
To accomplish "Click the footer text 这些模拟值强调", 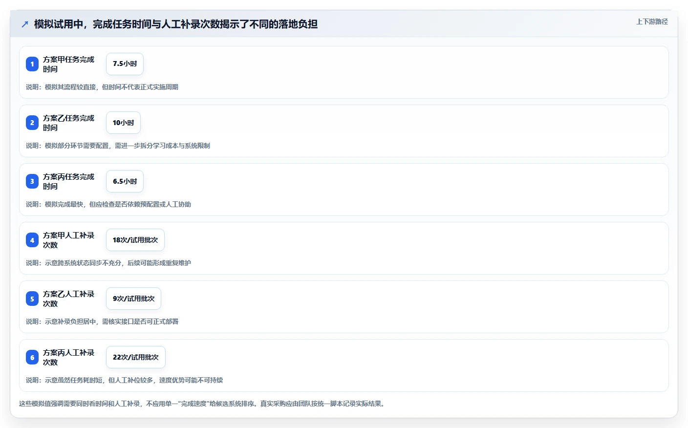I will click(202, 404).
